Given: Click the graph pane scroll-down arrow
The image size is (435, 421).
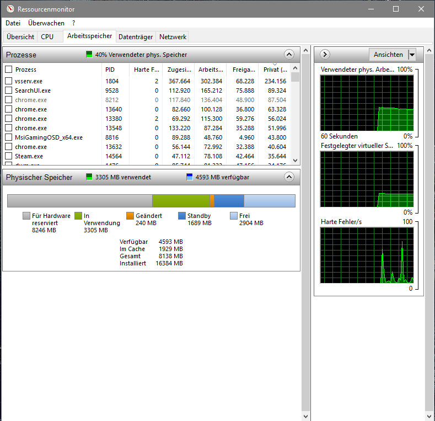Looking at the screenshot, I should tap(429, 416).
